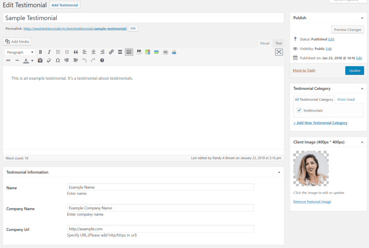Click the insert link icon

111,52
